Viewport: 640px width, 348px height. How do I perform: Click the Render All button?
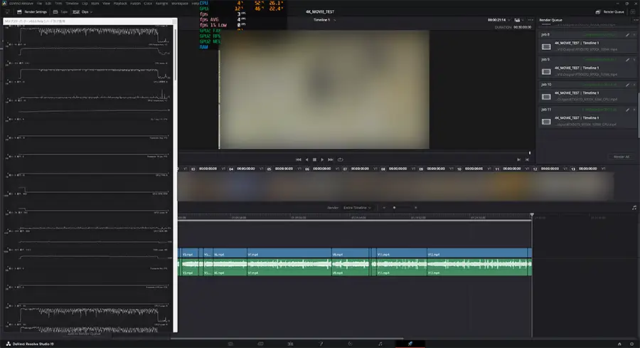[622, 157]
